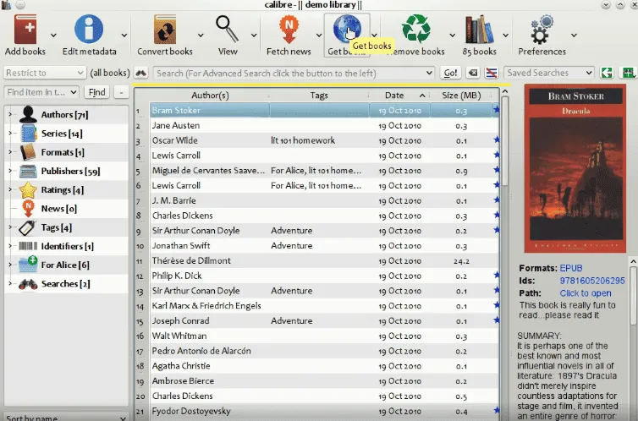This screenshot has height=421, width=638.
Task: Click in the main search input field
Action: click(x=288, y=73)
